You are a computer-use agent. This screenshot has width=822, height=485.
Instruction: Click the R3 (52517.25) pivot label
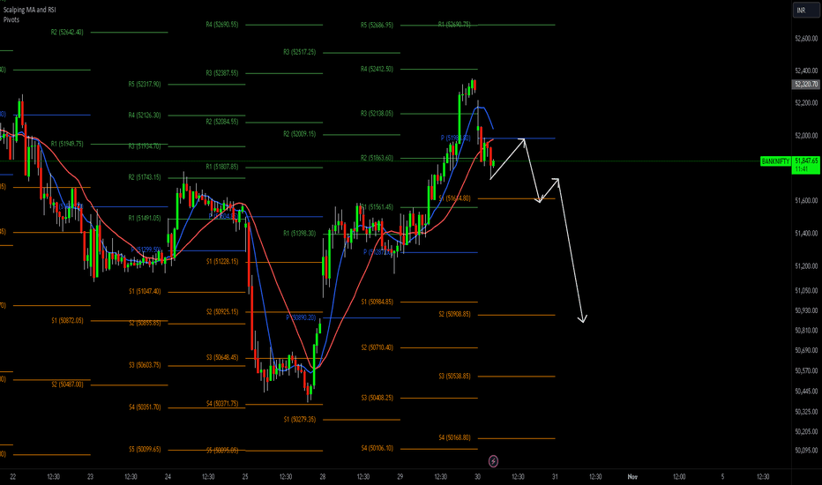(300, 52)
